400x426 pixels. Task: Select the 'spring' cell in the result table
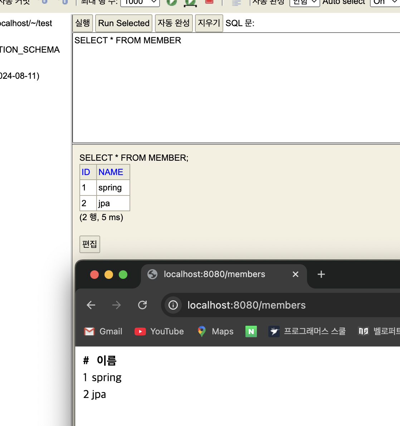(x=113, y=188)
